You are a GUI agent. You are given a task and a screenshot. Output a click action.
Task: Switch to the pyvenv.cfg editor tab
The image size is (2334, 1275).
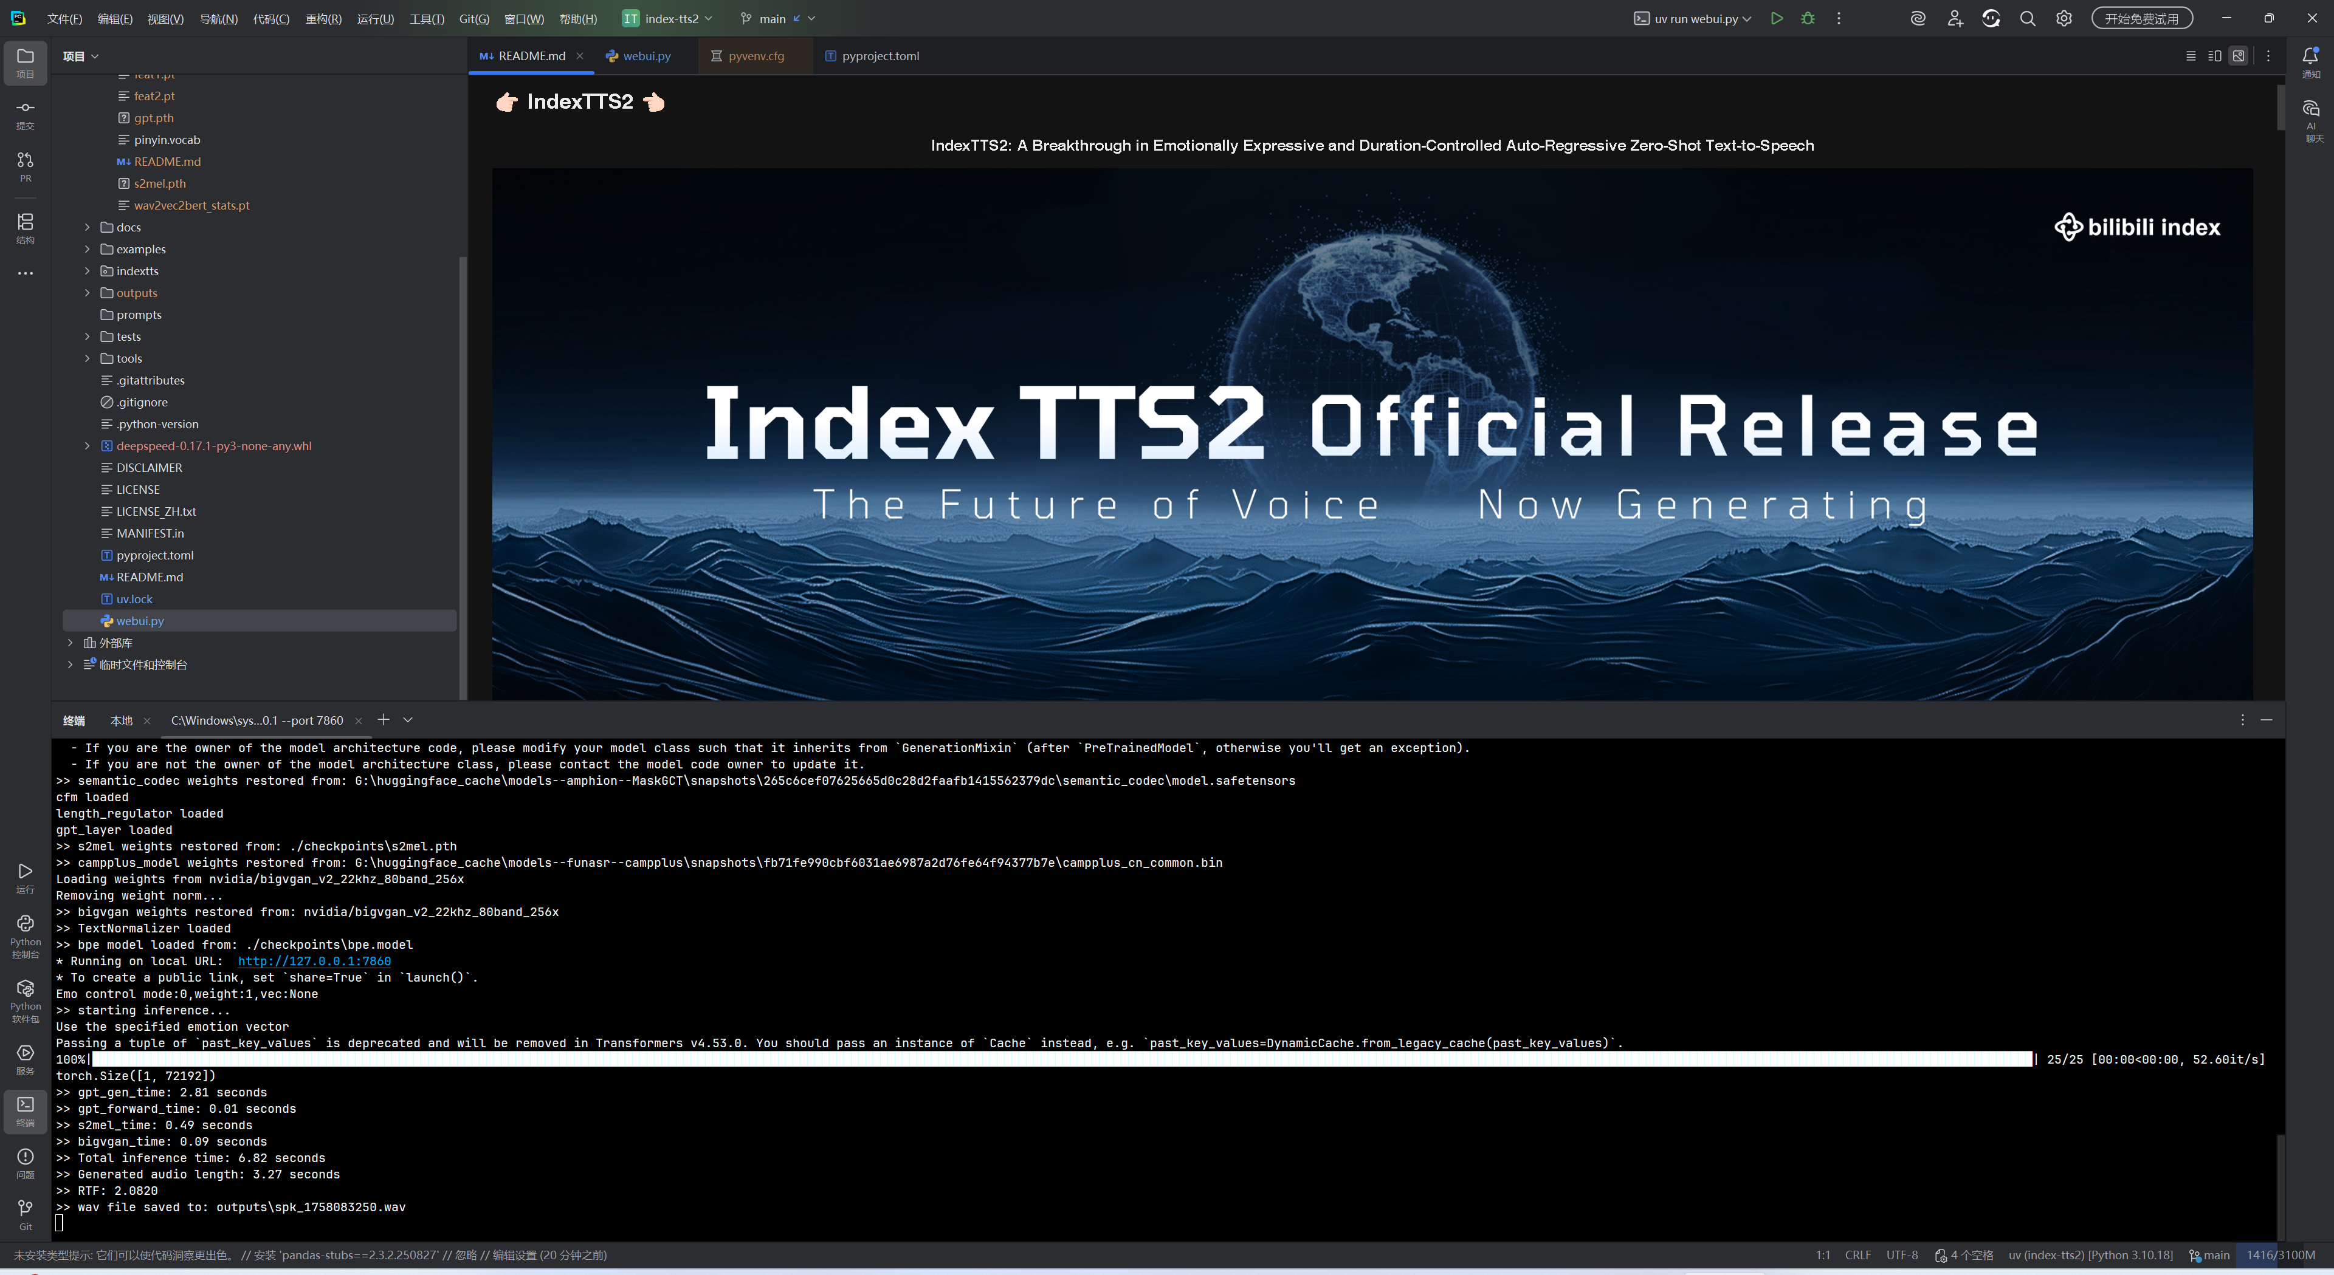point(748,56)
